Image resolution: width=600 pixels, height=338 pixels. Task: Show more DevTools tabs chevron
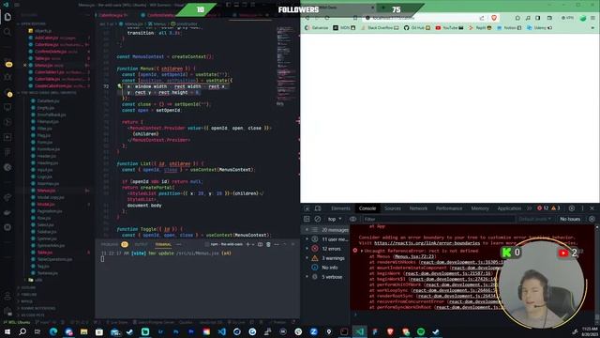pos(529,208)
